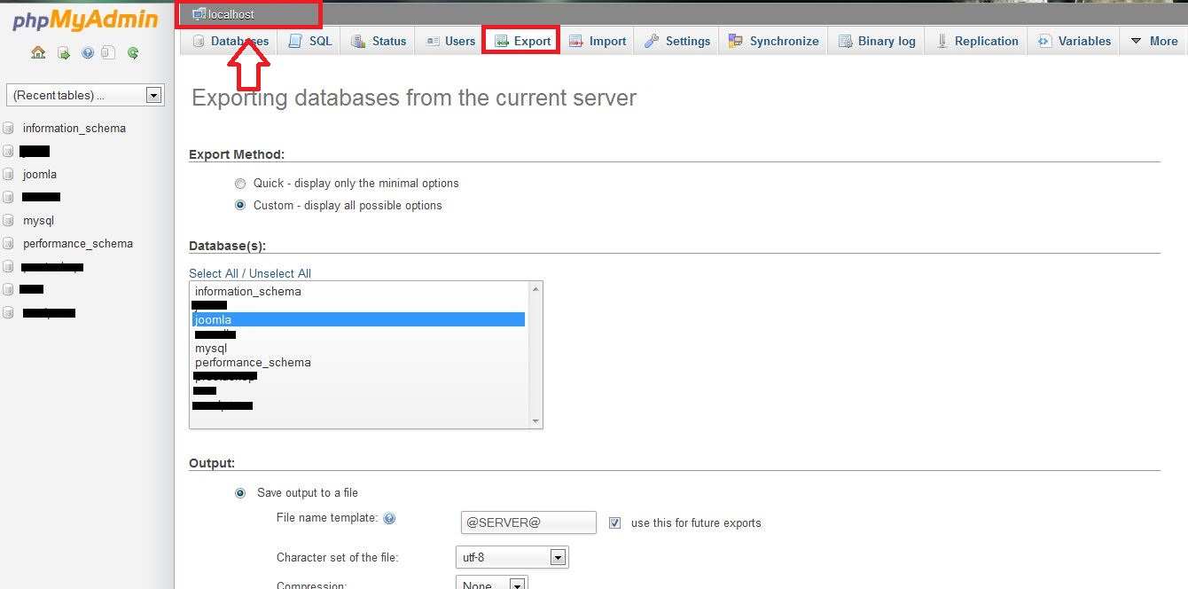This screenshot has height=589, width=1188.
Task: Click the Home icon in sidebar
Action: click(x=38, y=53)
